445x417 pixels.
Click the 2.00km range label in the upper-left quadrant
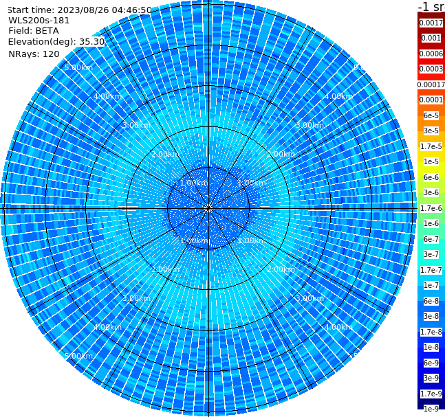tap(166, 154)
